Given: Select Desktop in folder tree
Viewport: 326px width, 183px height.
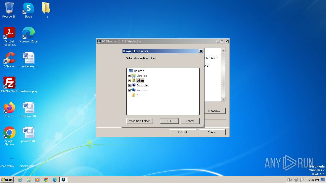Looking at the screenshot, I should [x=139, y=71].
